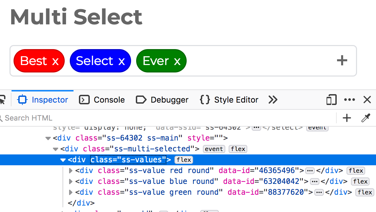Click the red Best tag label

click(34, 61)
